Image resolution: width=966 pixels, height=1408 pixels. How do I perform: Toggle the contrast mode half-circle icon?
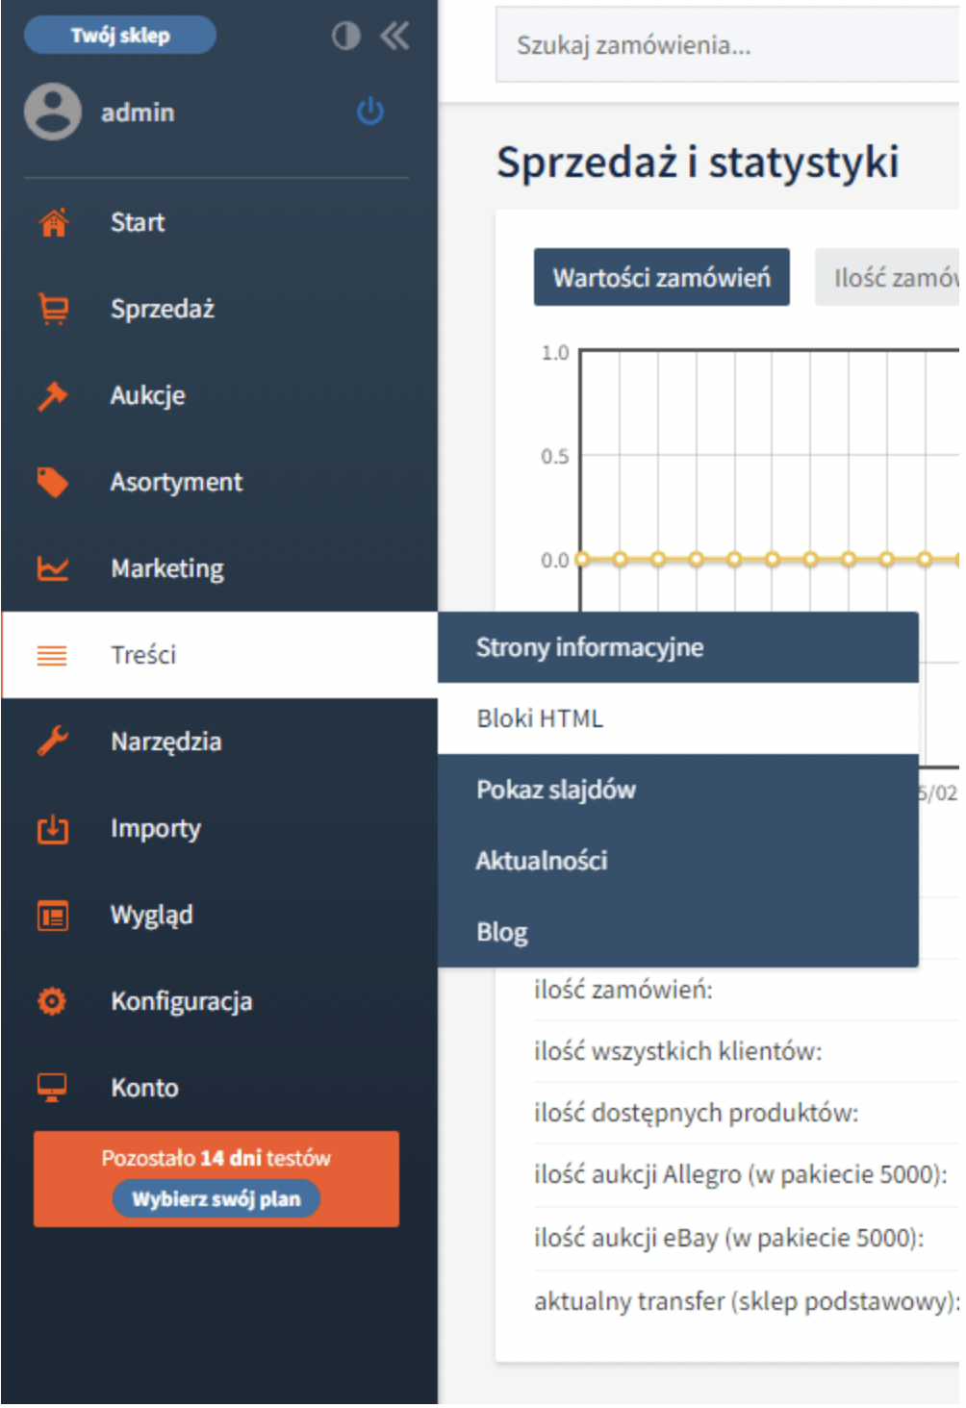(346, 37)
